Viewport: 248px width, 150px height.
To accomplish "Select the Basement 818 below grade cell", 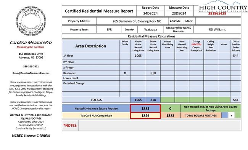I will coord(153,73).
